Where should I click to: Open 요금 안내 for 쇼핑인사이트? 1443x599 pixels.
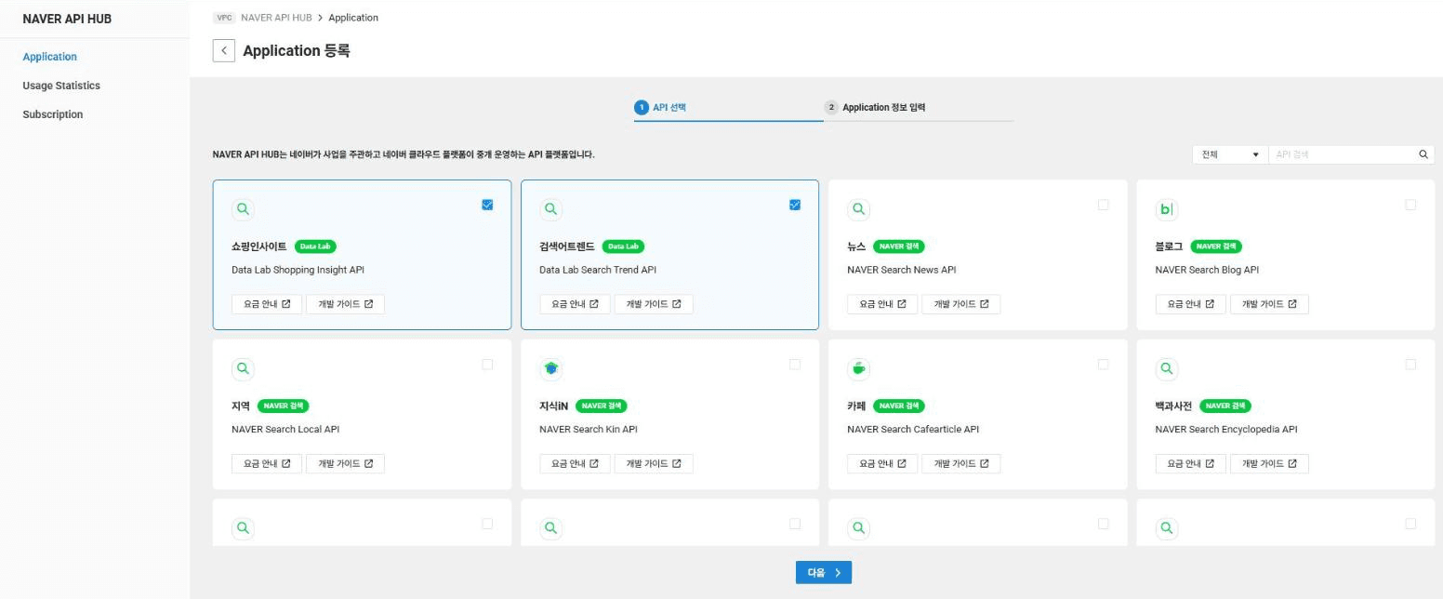point(267,304)
